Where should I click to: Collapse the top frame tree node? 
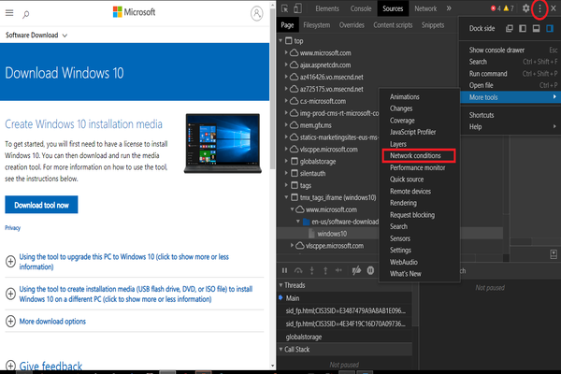(x=280, y=41)
